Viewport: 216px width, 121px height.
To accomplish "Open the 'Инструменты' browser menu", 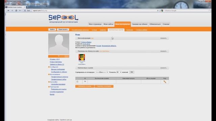I will tap(35, 4).
